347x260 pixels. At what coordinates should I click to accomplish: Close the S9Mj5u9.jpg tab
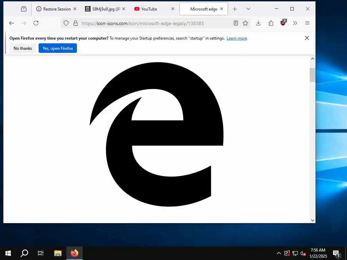click(124, 9)
